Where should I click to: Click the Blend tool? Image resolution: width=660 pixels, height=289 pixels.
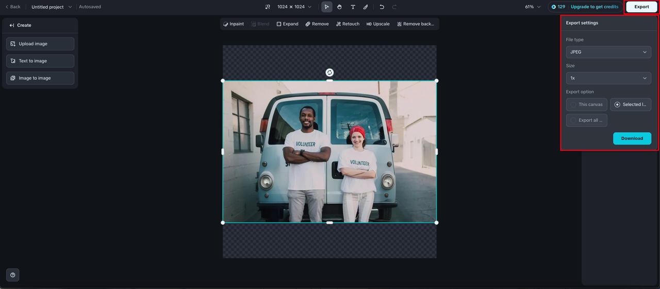point(260,24)
